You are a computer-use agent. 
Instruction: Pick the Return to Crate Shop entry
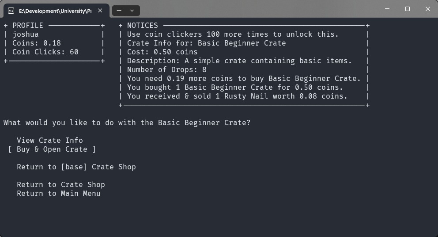[x=60, y=184]
